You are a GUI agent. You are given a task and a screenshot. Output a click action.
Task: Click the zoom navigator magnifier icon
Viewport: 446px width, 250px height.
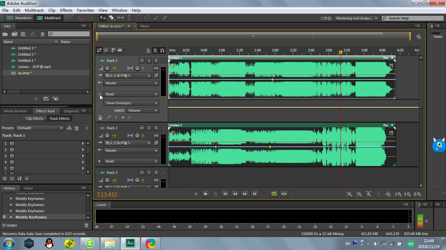(419, 36)
